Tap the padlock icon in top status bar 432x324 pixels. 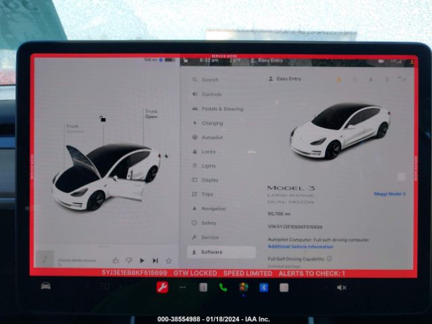(x=186, y=60)
